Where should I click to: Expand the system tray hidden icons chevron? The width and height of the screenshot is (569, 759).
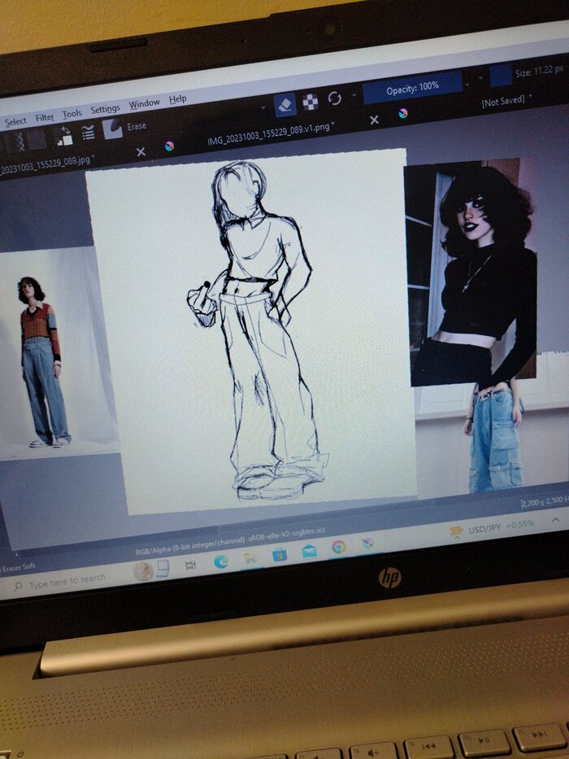555,520
